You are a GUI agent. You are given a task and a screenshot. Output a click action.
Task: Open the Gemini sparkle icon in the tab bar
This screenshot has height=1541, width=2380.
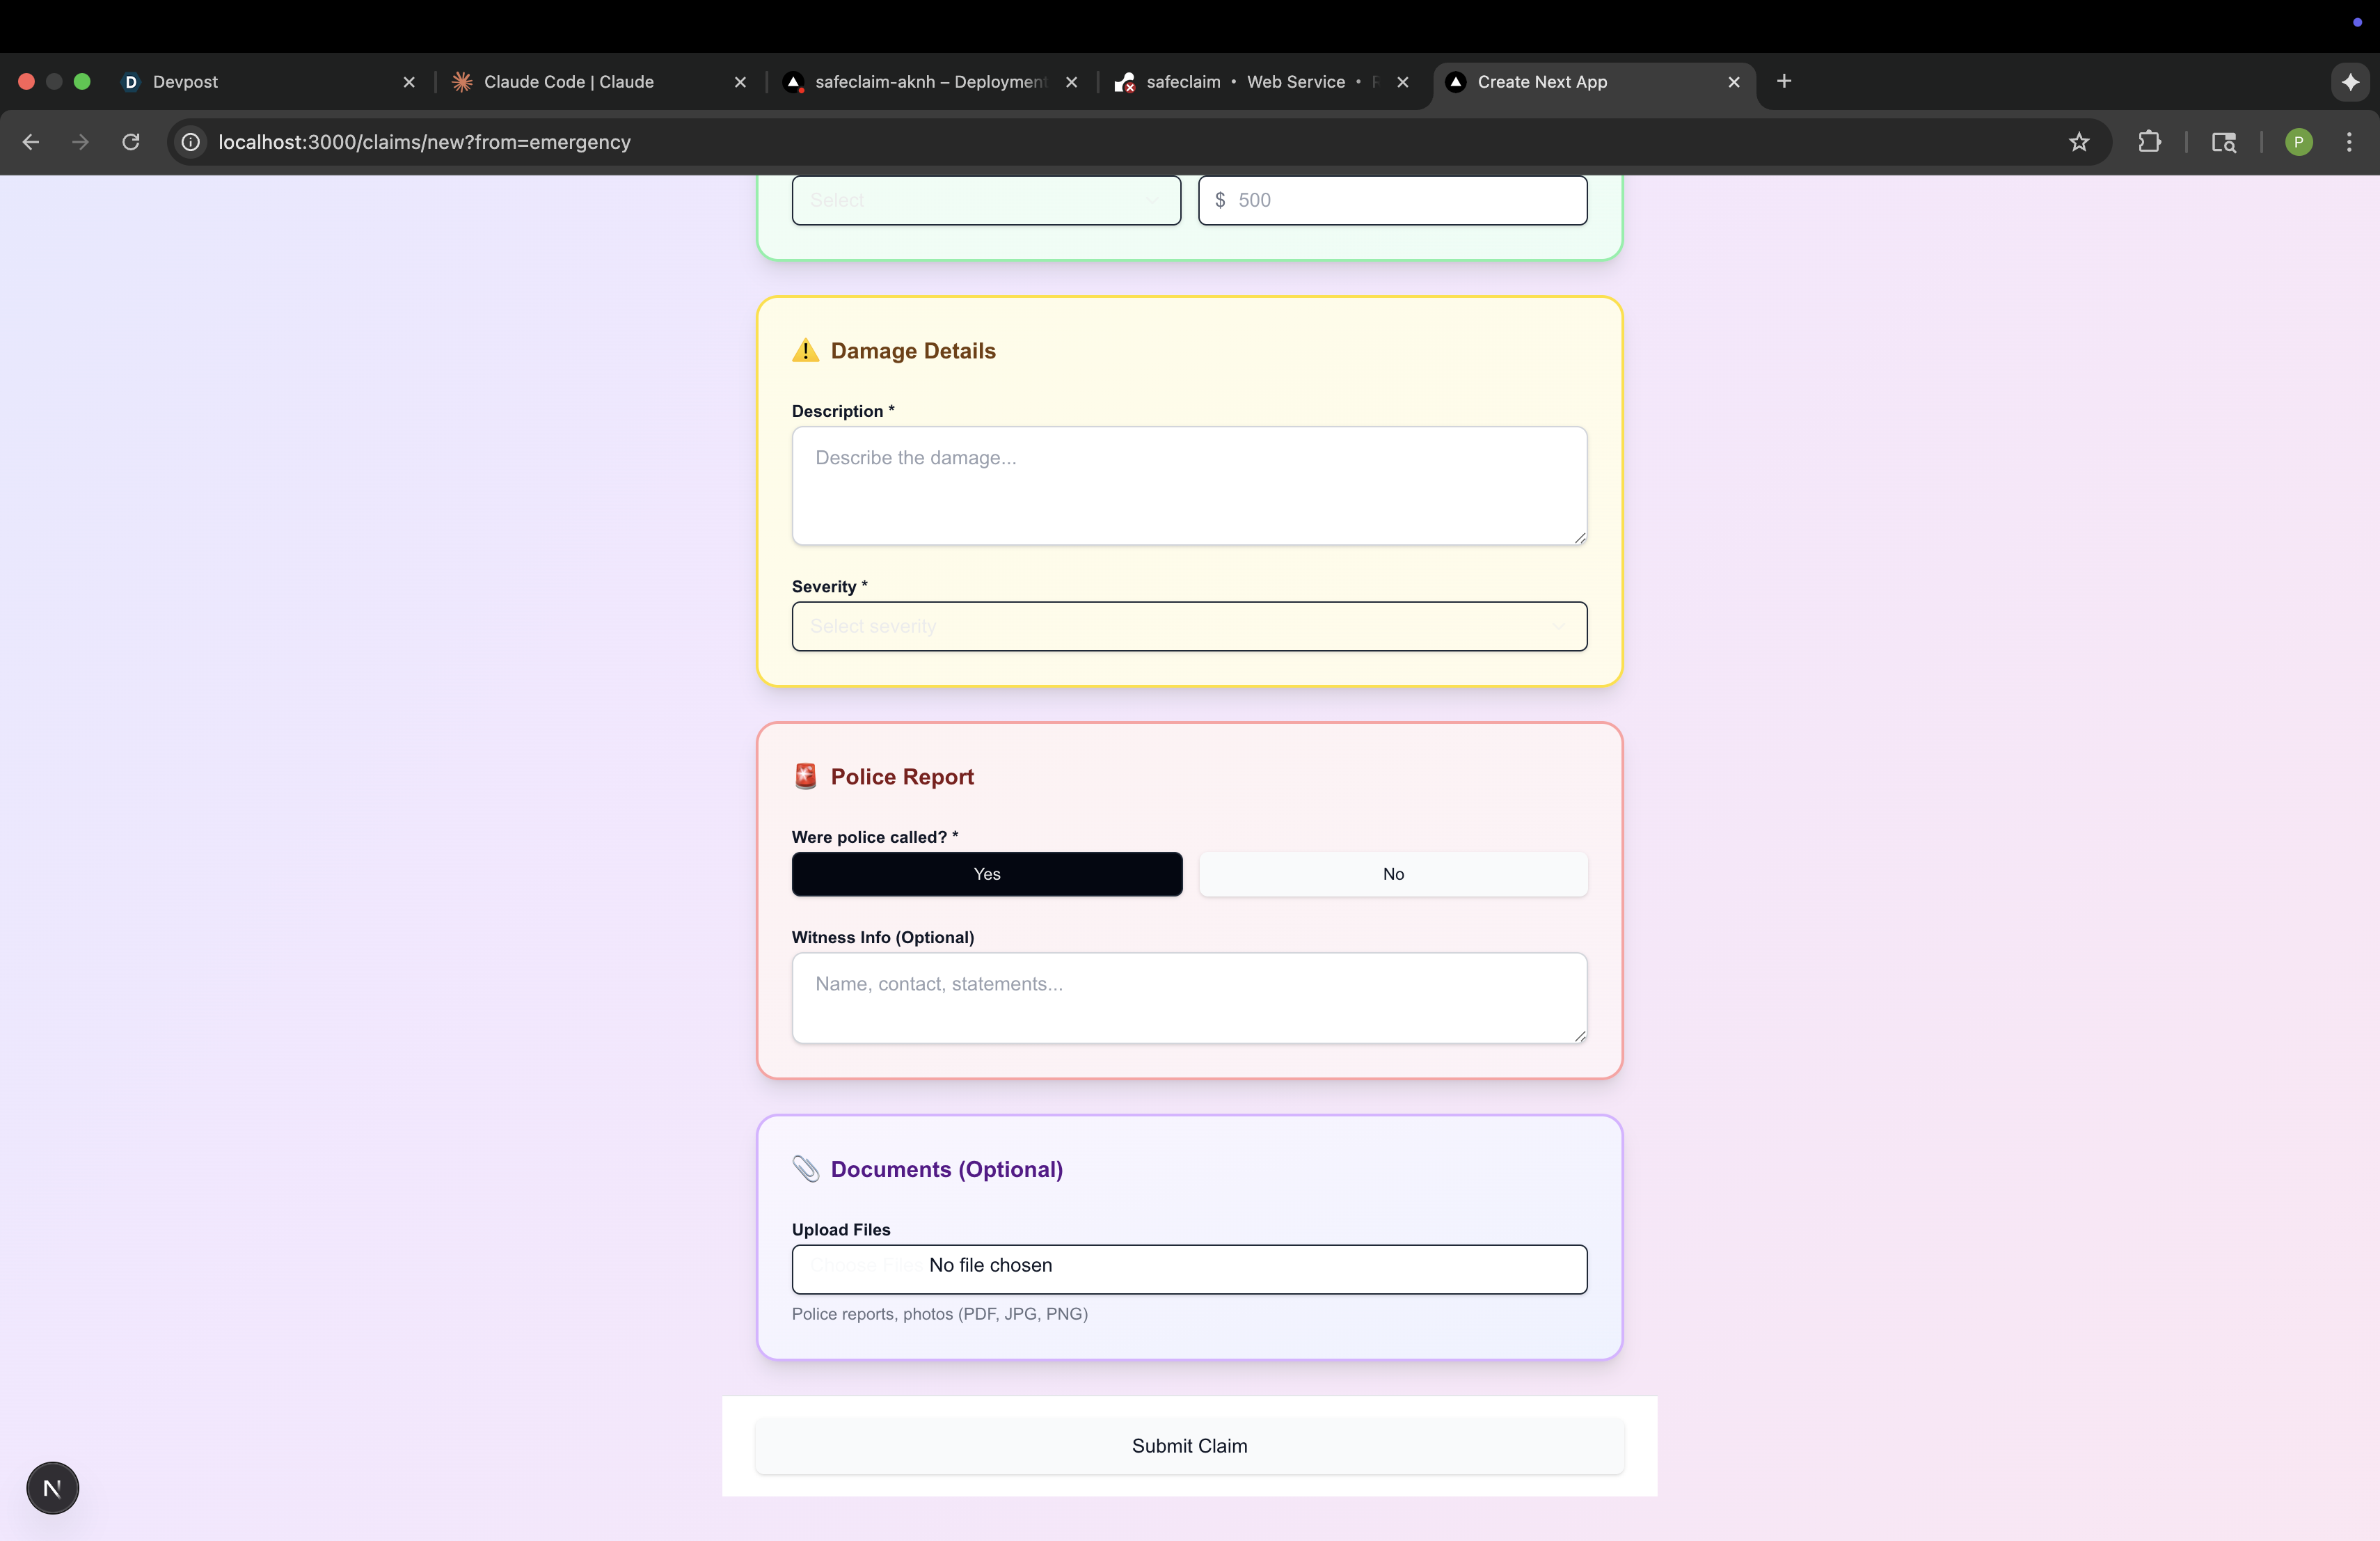2350,82
